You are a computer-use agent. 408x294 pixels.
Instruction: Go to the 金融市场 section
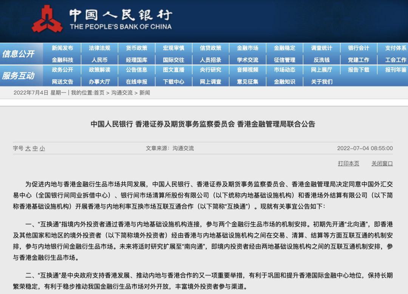tap(247, 48)
